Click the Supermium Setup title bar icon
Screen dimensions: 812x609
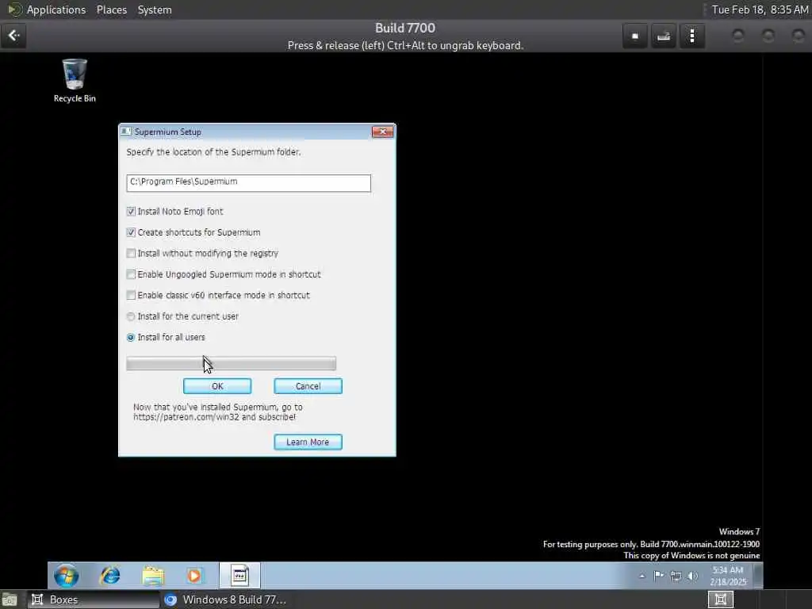tap(126, 132)
